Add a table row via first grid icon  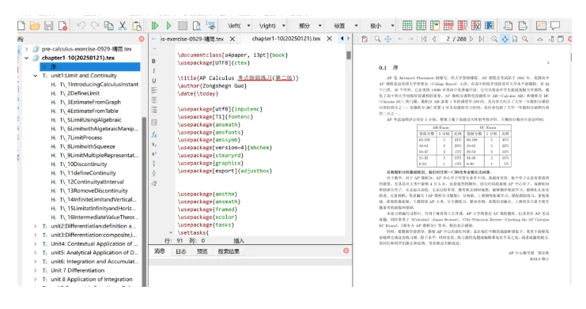407,25
